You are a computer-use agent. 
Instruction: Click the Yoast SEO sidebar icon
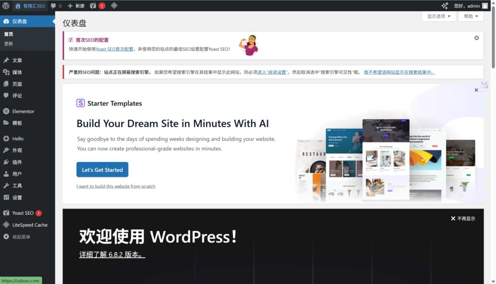[x=6, y=213]
